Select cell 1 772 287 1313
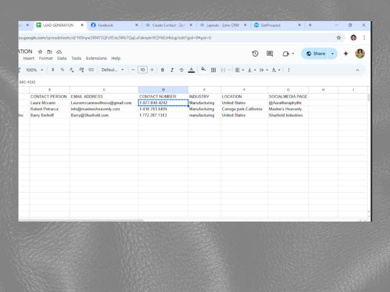The height and width of the screenshot is (292, 390). tap(163, 115)
